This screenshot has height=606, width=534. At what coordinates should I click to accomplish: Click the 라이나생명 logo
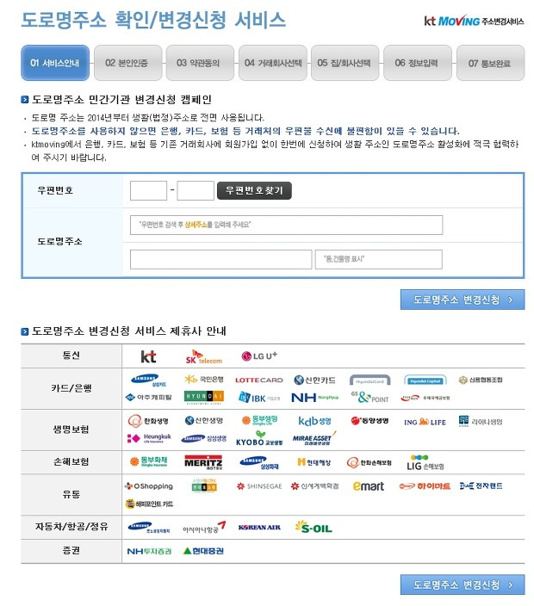(481, 421)
